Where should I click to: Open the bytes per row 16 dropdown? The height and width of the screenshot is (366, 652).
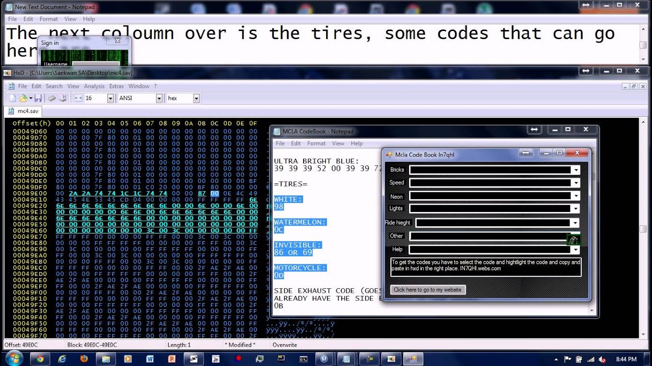pyautogui.click(x=111, y=98)
